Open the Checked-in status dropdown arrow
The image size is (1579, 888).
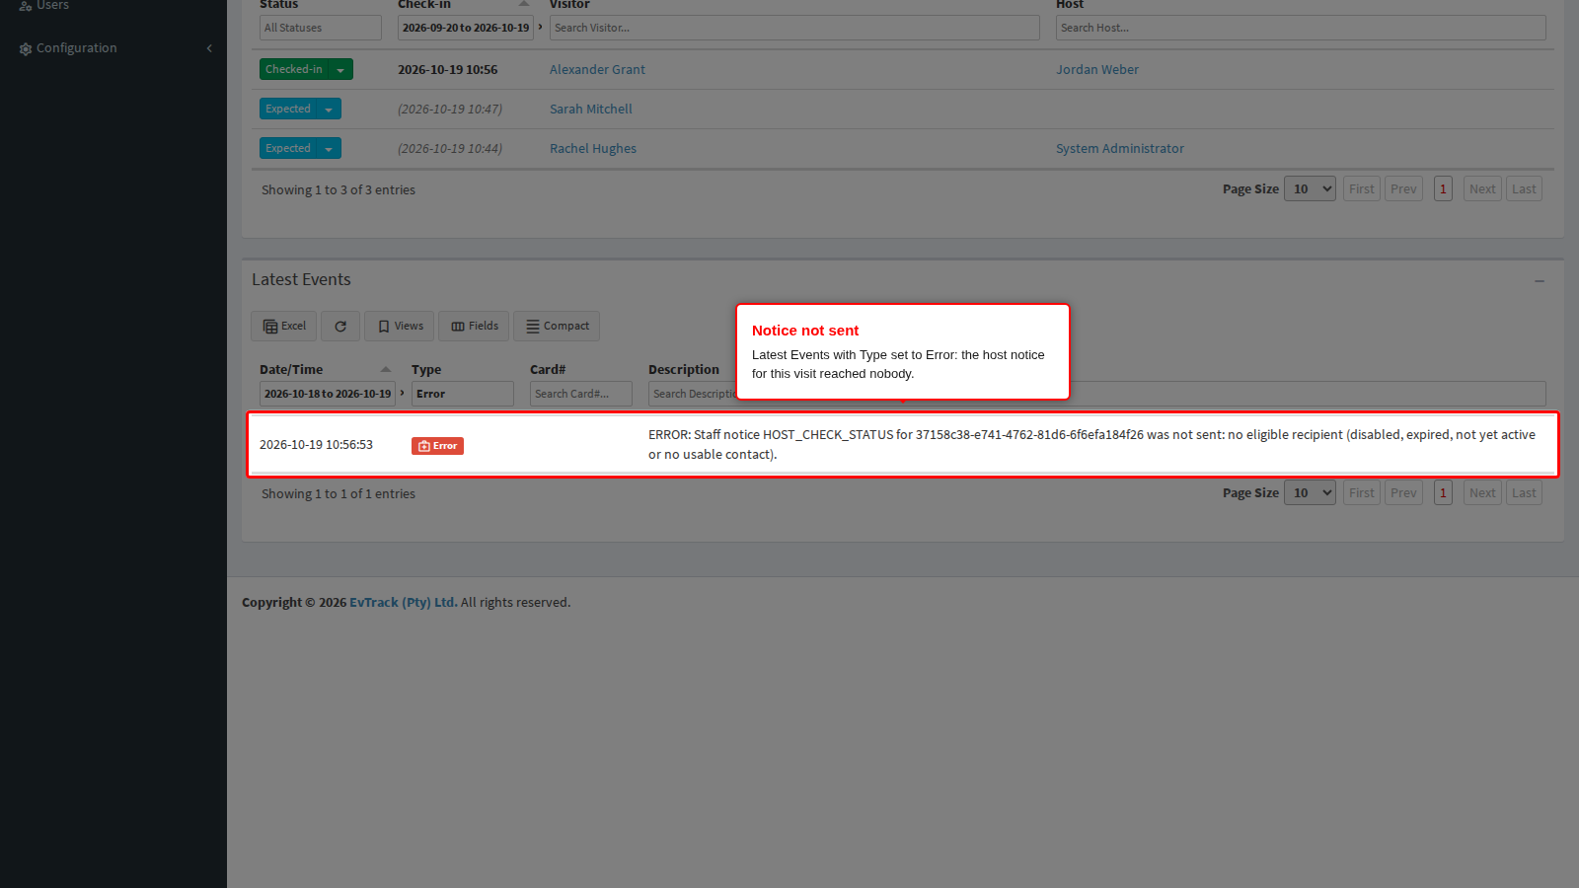coord(340,70)
